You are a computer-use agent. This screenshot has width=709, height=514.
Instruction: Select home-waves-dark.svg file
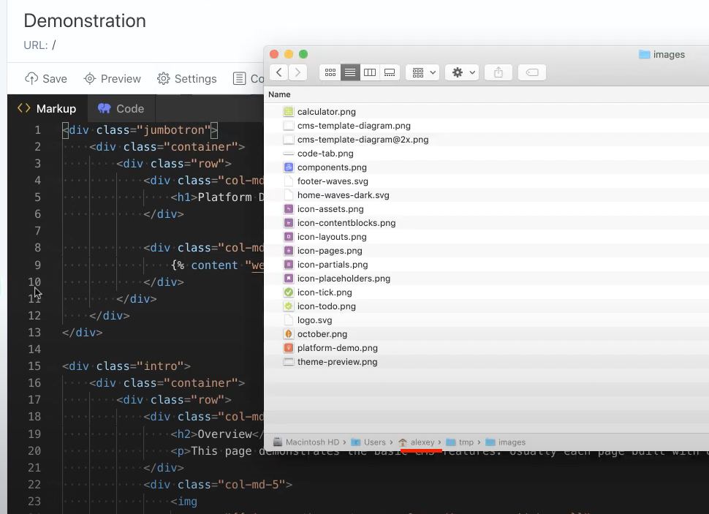[343, 195]
